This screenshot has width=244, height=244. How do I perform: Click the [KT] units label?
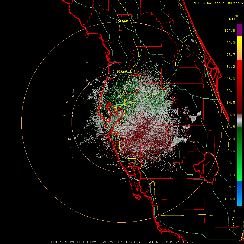[x=231, y=19]
